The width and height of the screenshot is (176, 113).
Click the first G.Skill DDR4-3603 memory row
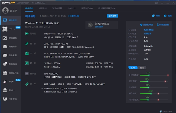[61, 88]
